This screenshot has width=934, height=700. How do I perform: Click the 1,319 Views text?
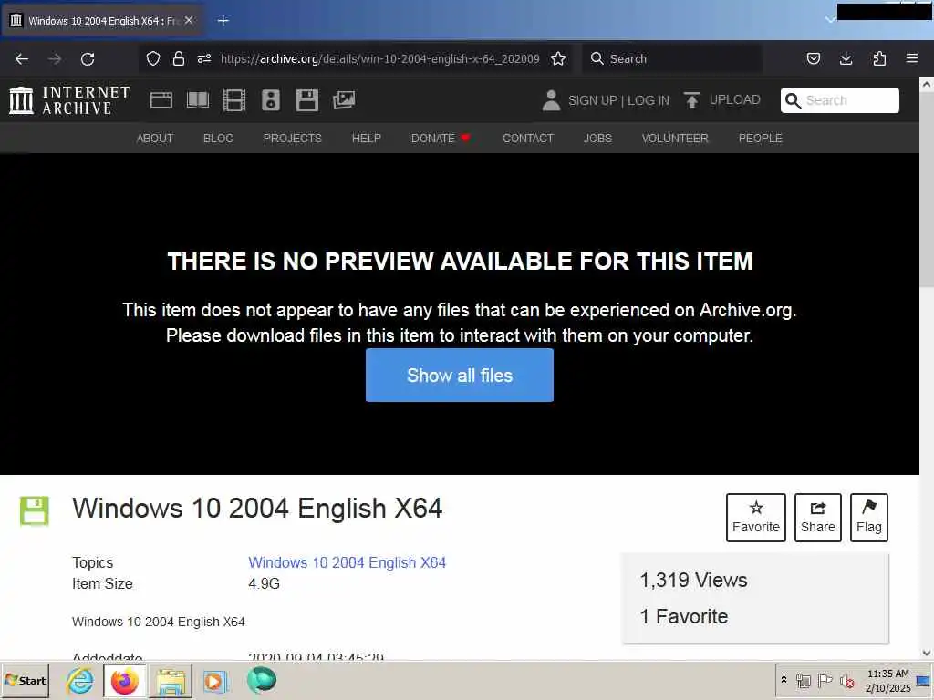pos(693,580)
